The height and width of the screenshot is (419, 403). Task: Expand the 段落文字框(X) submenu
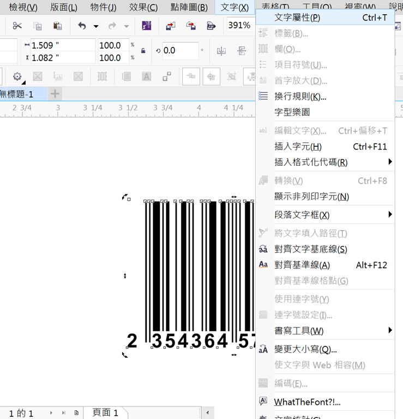pyautogui.click(x=325, y=215)
